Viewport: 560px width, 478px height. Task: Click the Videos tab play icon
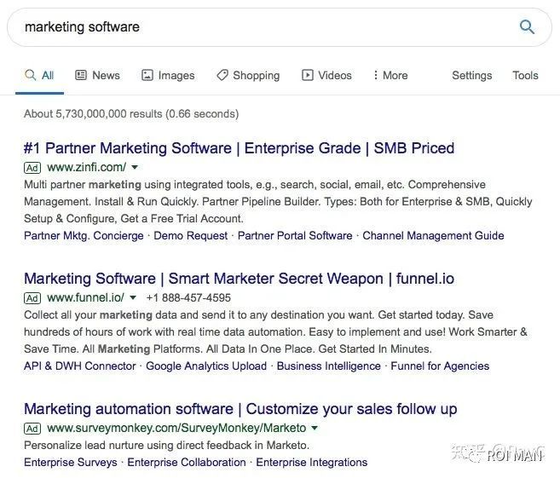tap(308, 75)
